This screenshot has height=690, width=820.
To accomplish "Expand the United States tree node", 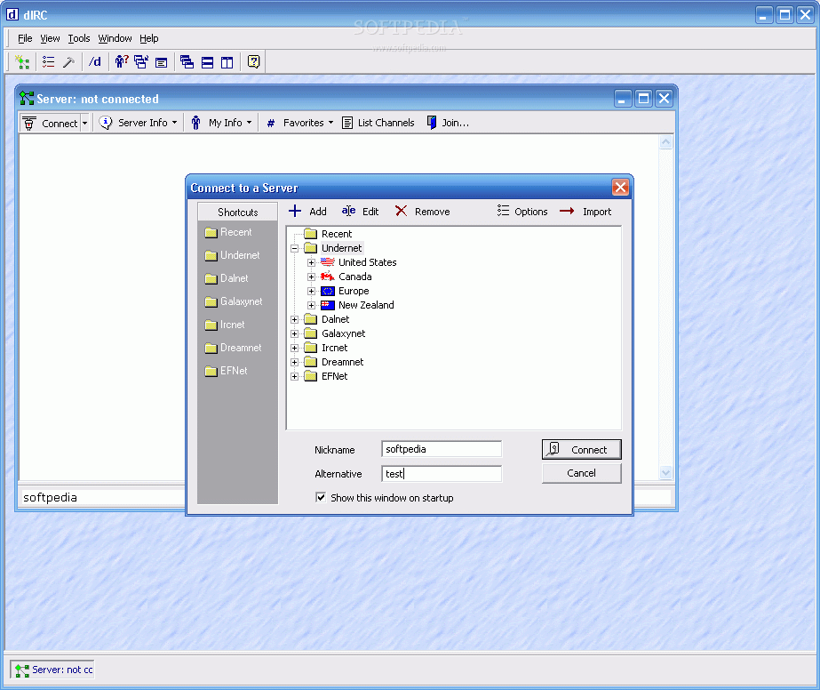I will [311, 263].
